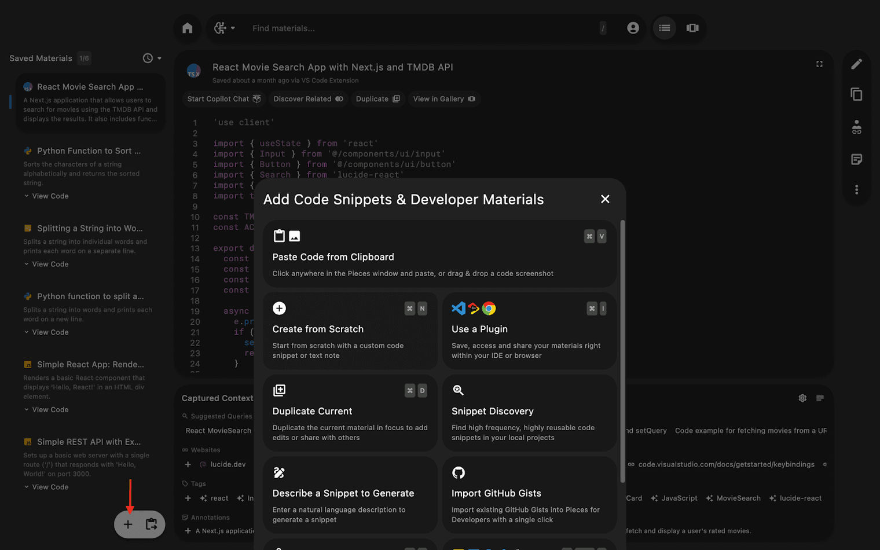
Task: Click View in Gallery button
Action: (444, 99)
